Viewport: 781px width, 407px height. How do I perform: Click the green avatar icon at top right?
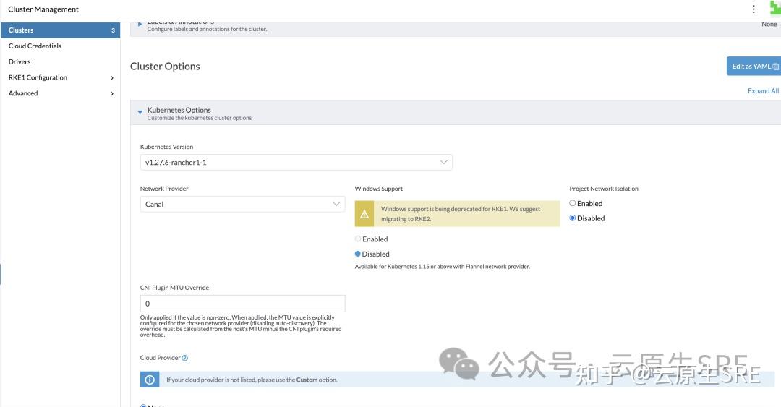pos(775,9)
